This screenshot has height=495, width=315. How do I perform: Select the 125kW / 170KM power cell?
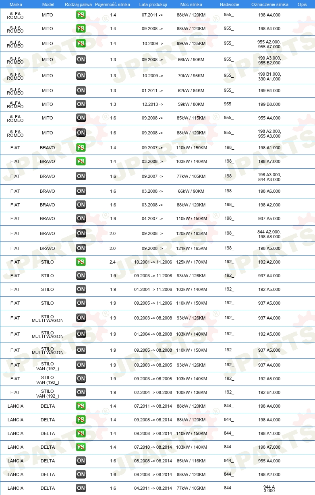click(x=191, y=262)
